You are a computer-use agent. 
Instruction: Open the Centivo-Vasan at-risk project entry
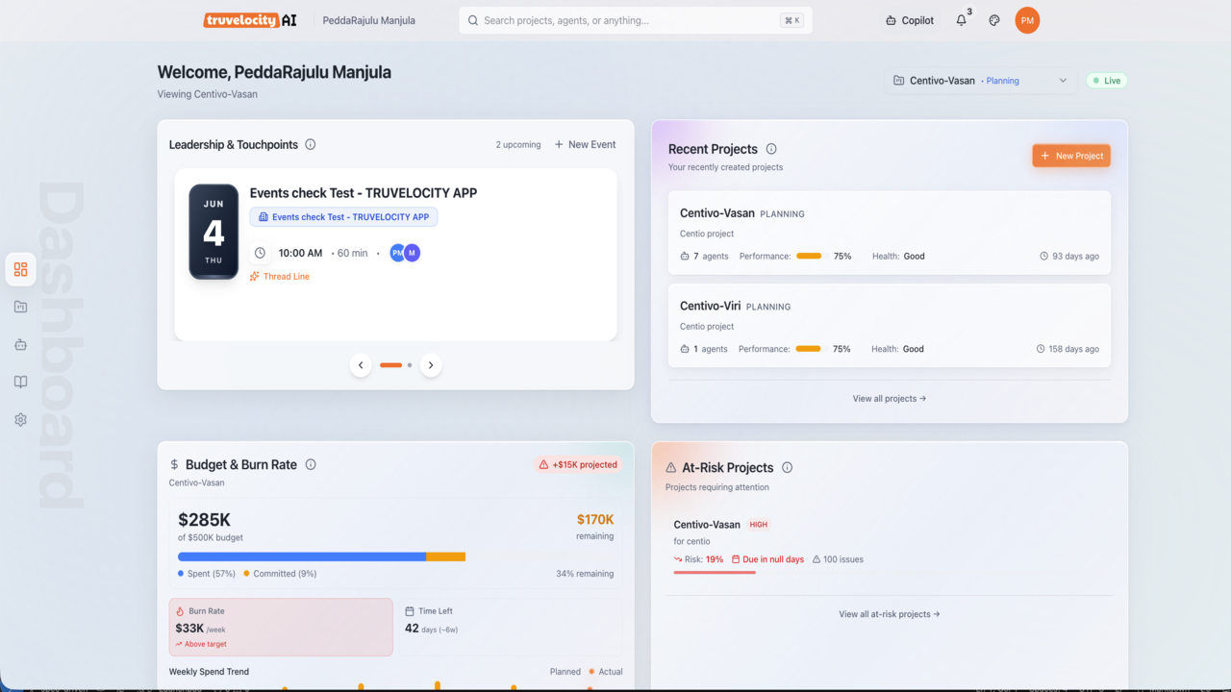pos(890,545)
